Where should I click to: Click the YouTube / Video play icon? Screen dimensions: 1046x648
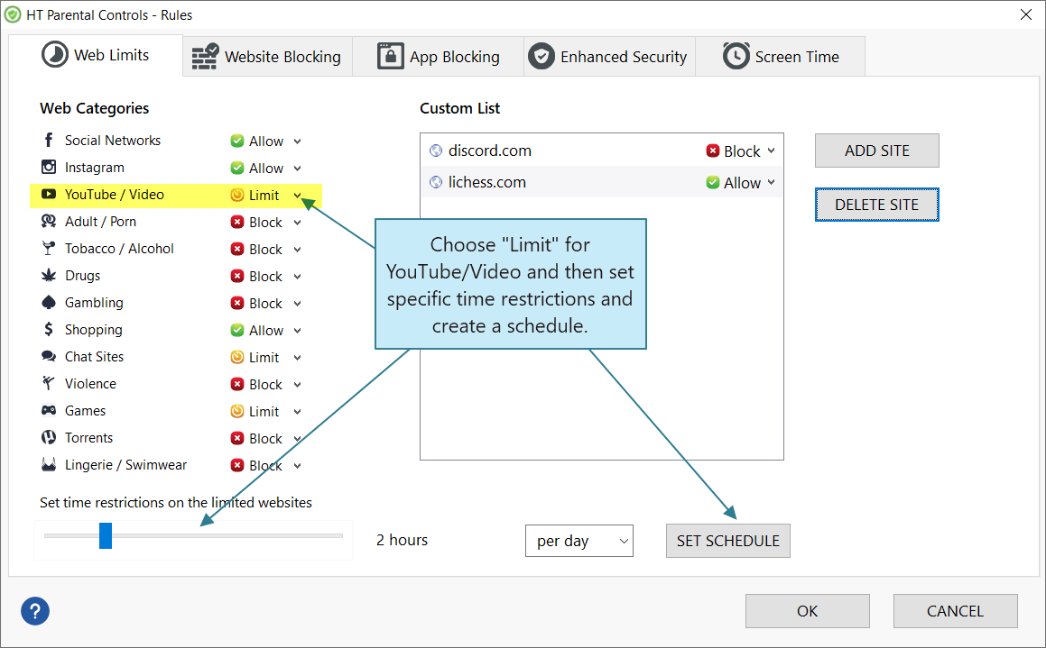(x=49, y=194)
